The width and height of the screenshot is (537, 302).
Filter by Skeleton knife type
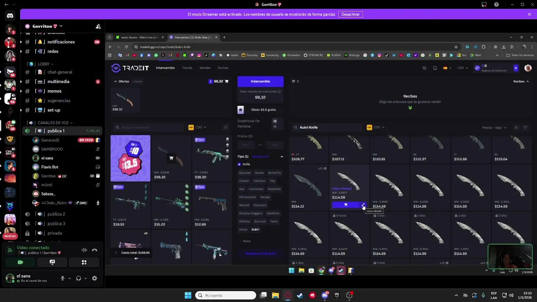[x=273, y=213]
